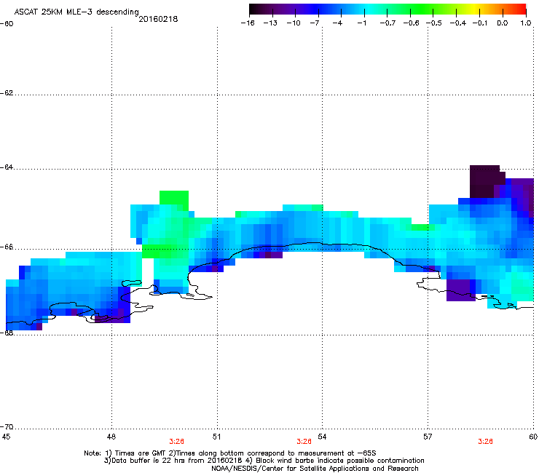This screenshot has height=473, width=539.
Task: Click the '-0.4' colorbar label
Action: 457,23
